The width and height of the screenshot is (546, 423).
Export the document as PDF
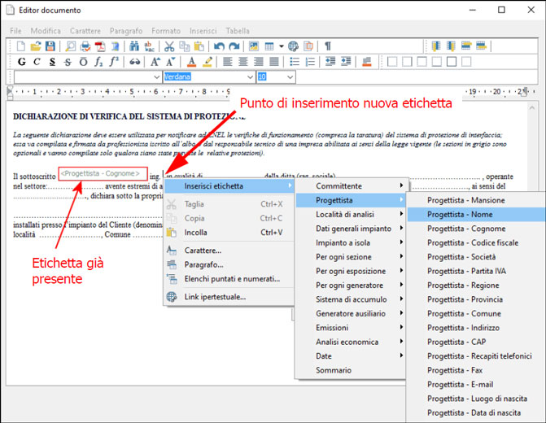[x=100, y=46]
